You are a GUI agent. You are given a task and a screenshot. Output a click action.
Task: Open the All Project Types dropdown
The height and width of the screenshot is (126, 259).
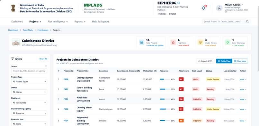pos(29,81)
